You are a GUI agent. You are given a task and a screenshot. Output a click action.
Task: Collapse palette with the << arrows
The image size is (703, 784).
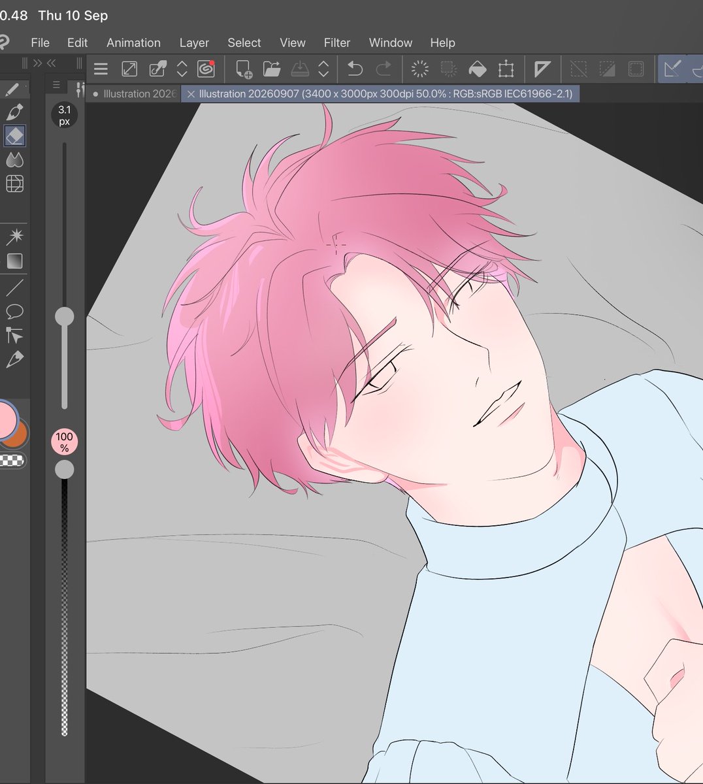[x=51, y=63]
